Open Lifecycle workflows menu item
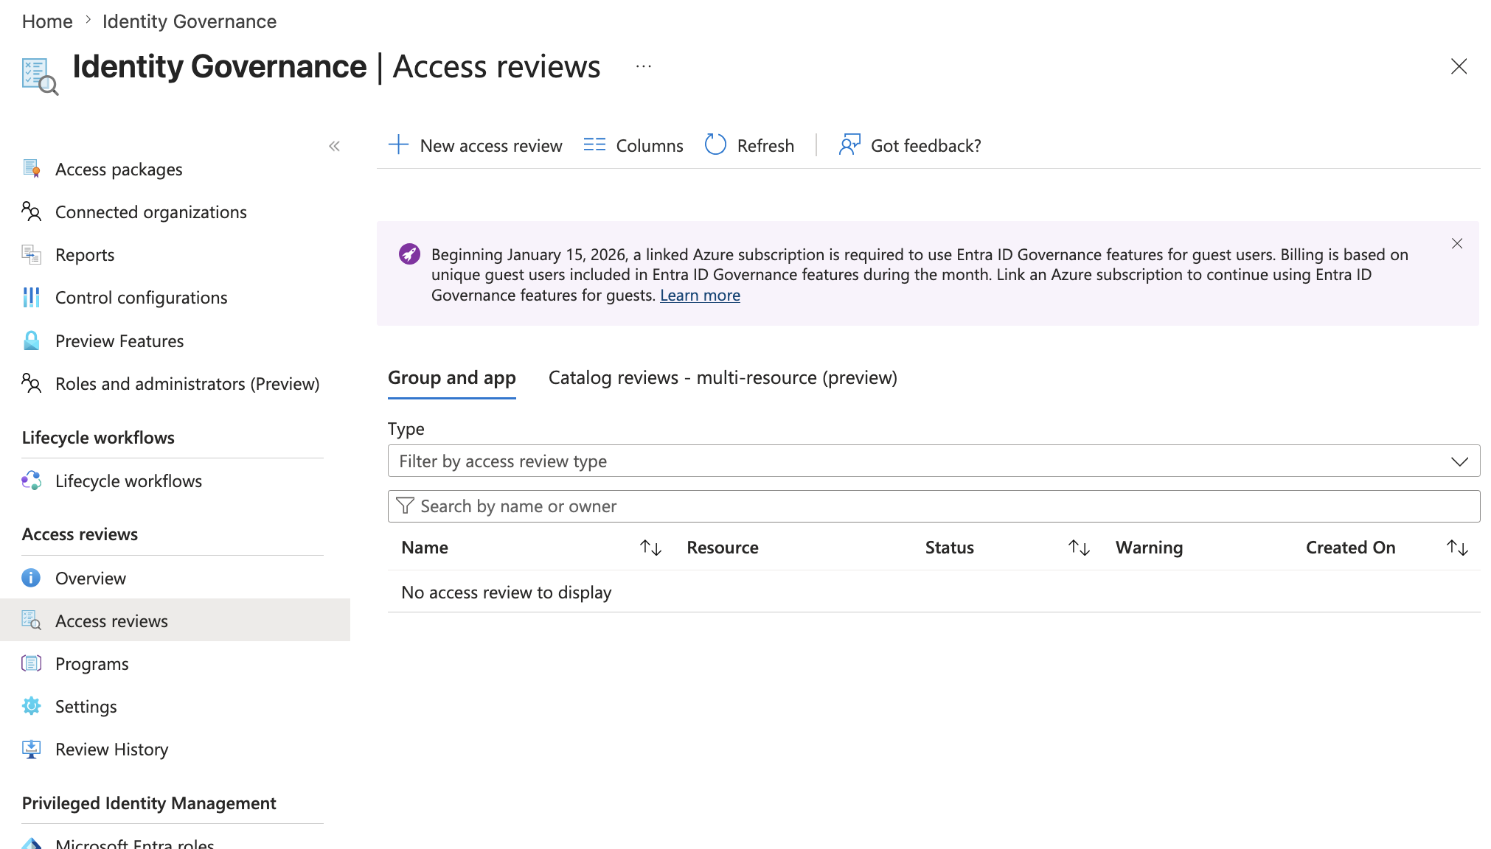Screen dimensions: 1491x849 click(x=128, y=481)
